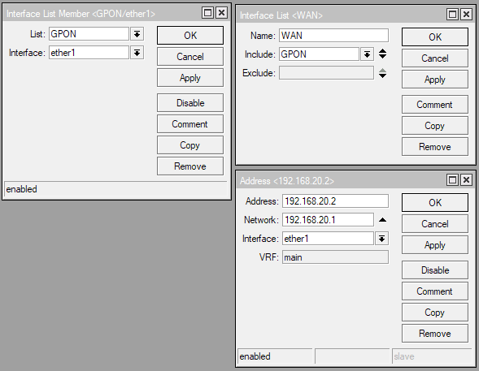479x371 pixels.
Task: Add a comment to 192.168.20.2 address
Action: [435, 291]
